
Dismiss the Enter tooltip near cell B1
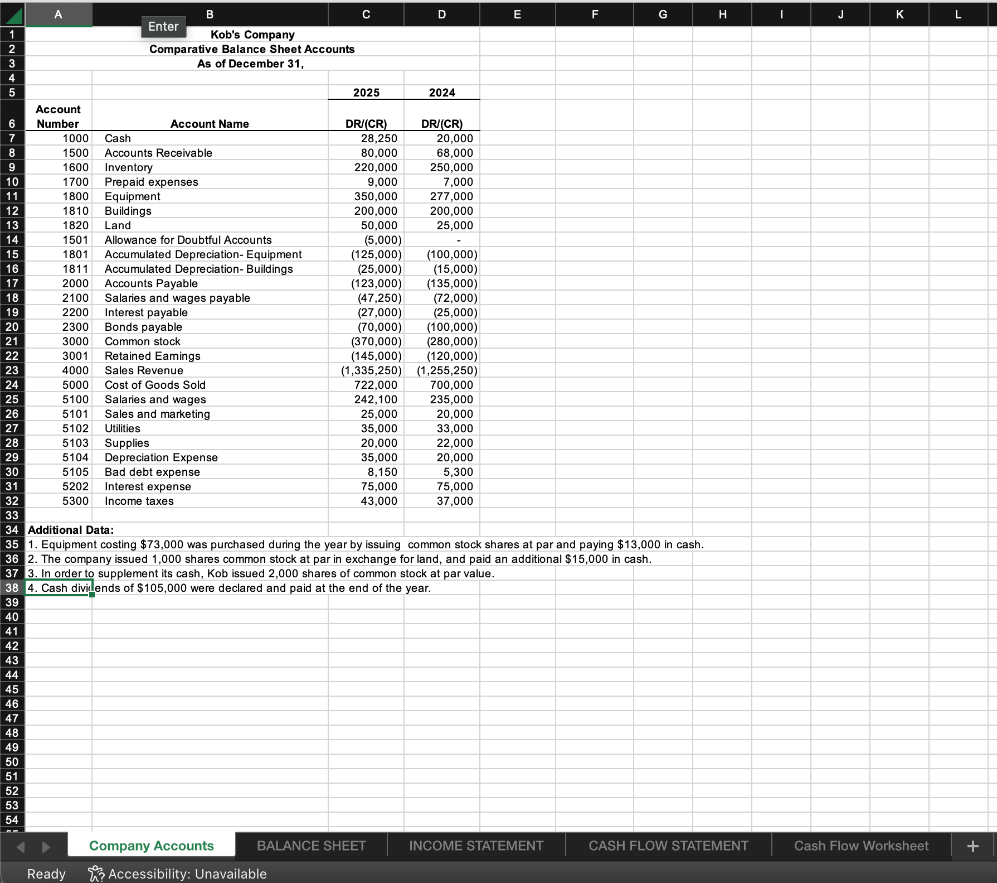(x=163, y=26)
